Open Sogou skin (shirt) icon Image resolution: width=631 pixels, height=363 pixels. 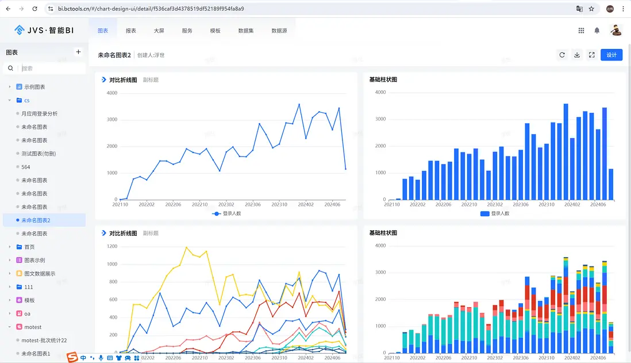tap(119, 358)
